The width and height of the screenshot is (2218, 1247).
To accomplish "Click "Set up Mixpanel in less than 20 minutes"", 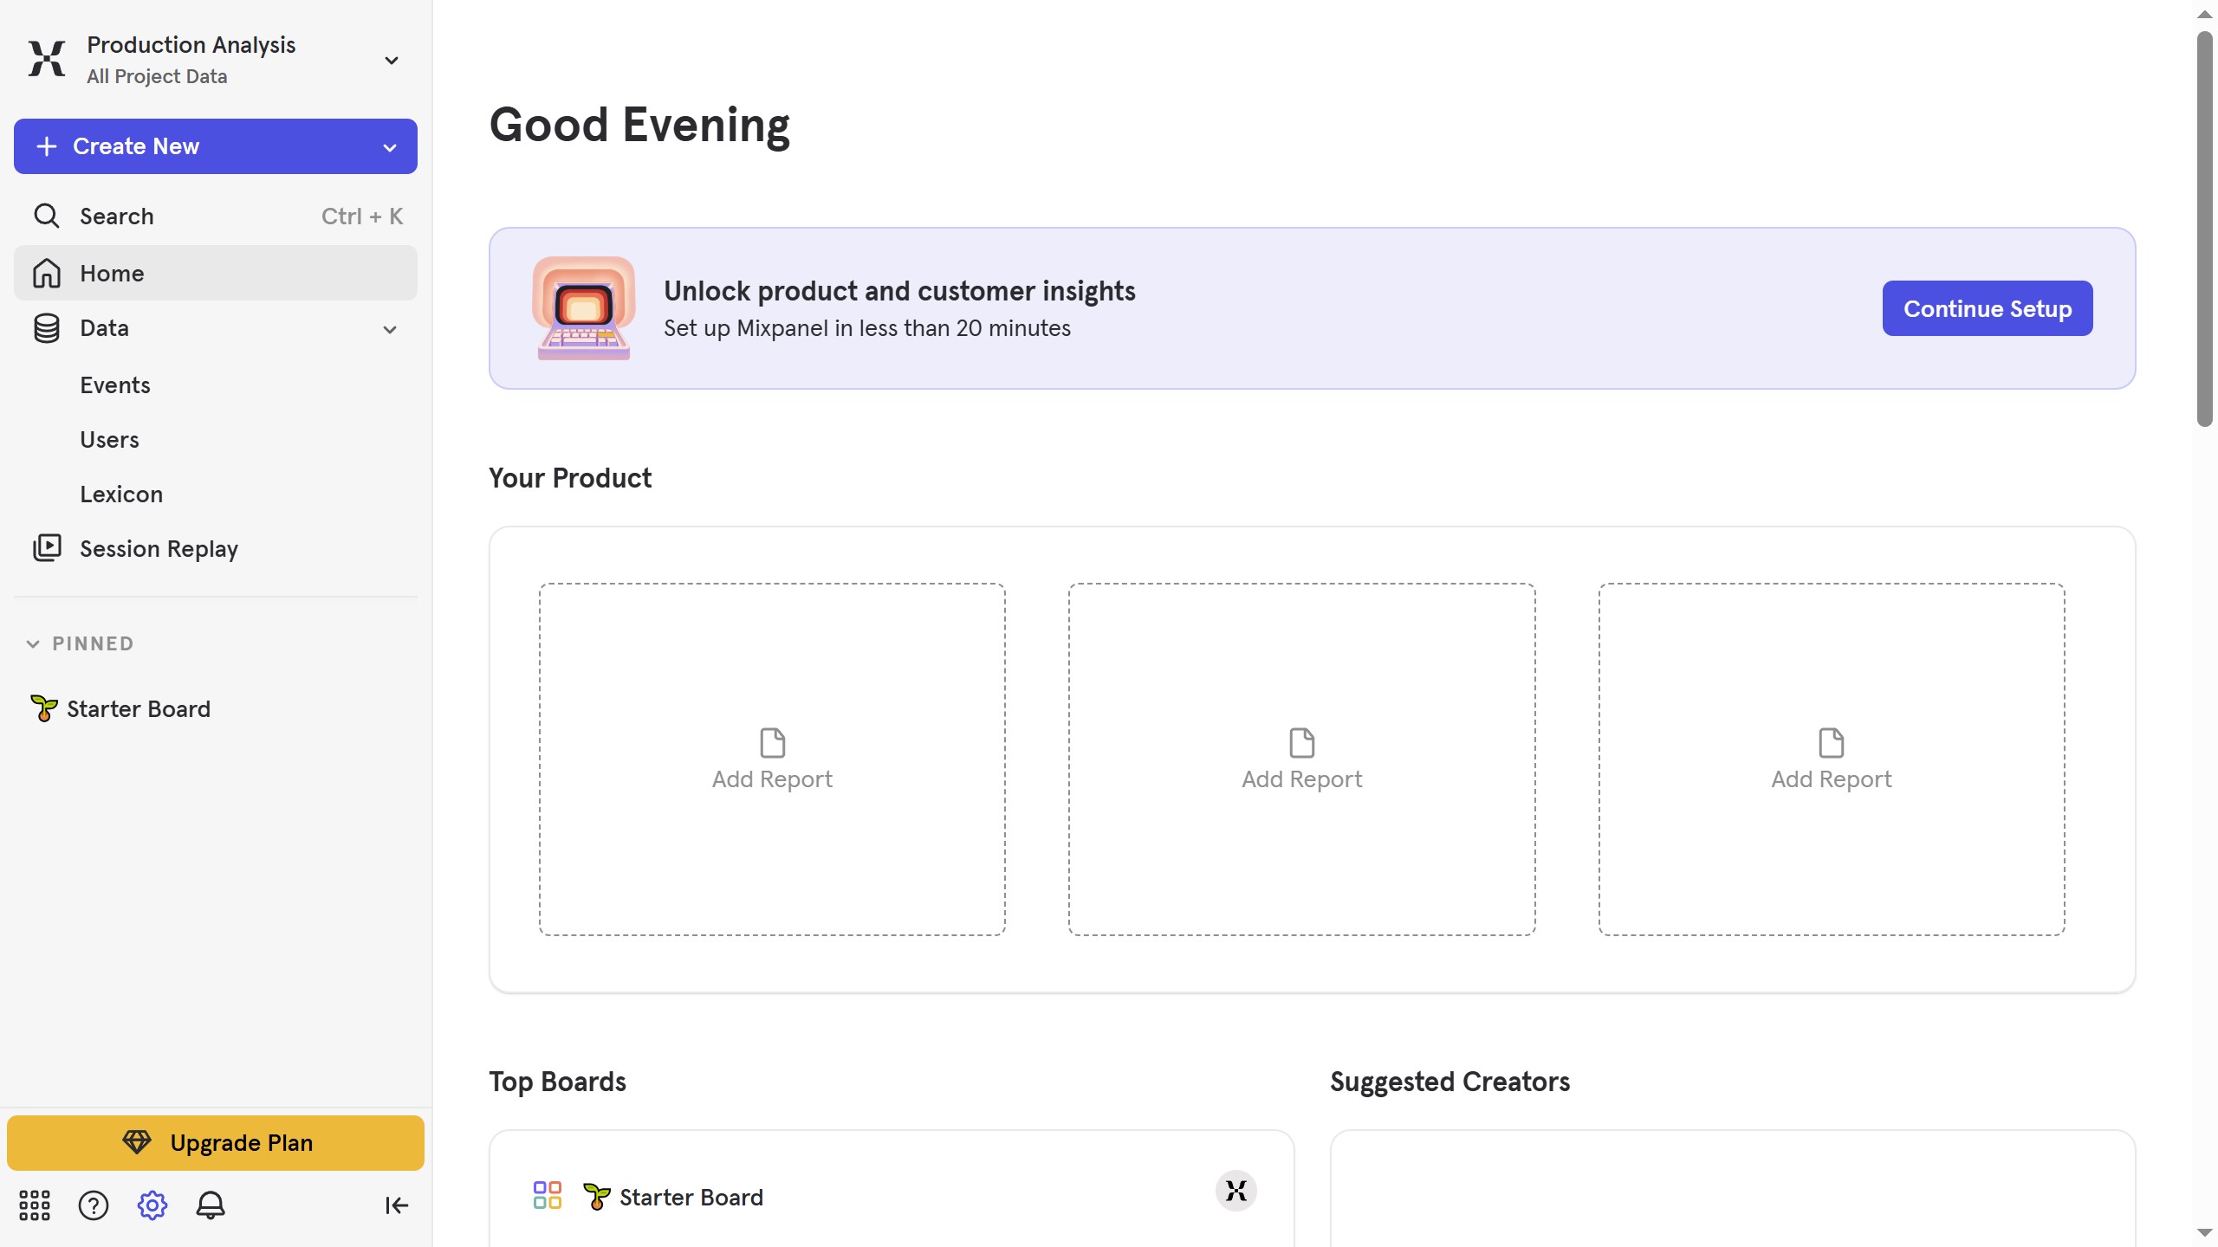I will coord(867,328).
